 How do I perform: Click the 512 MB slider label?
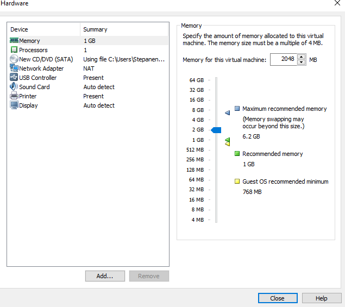coord(195,149)
